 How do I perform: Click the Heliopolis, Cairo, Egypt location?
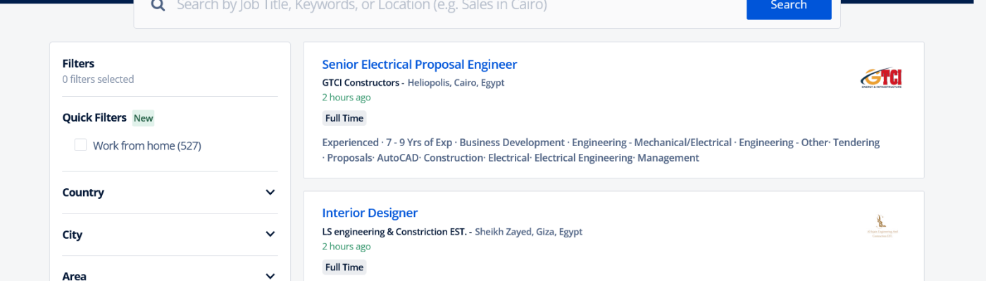coord(456,83)
